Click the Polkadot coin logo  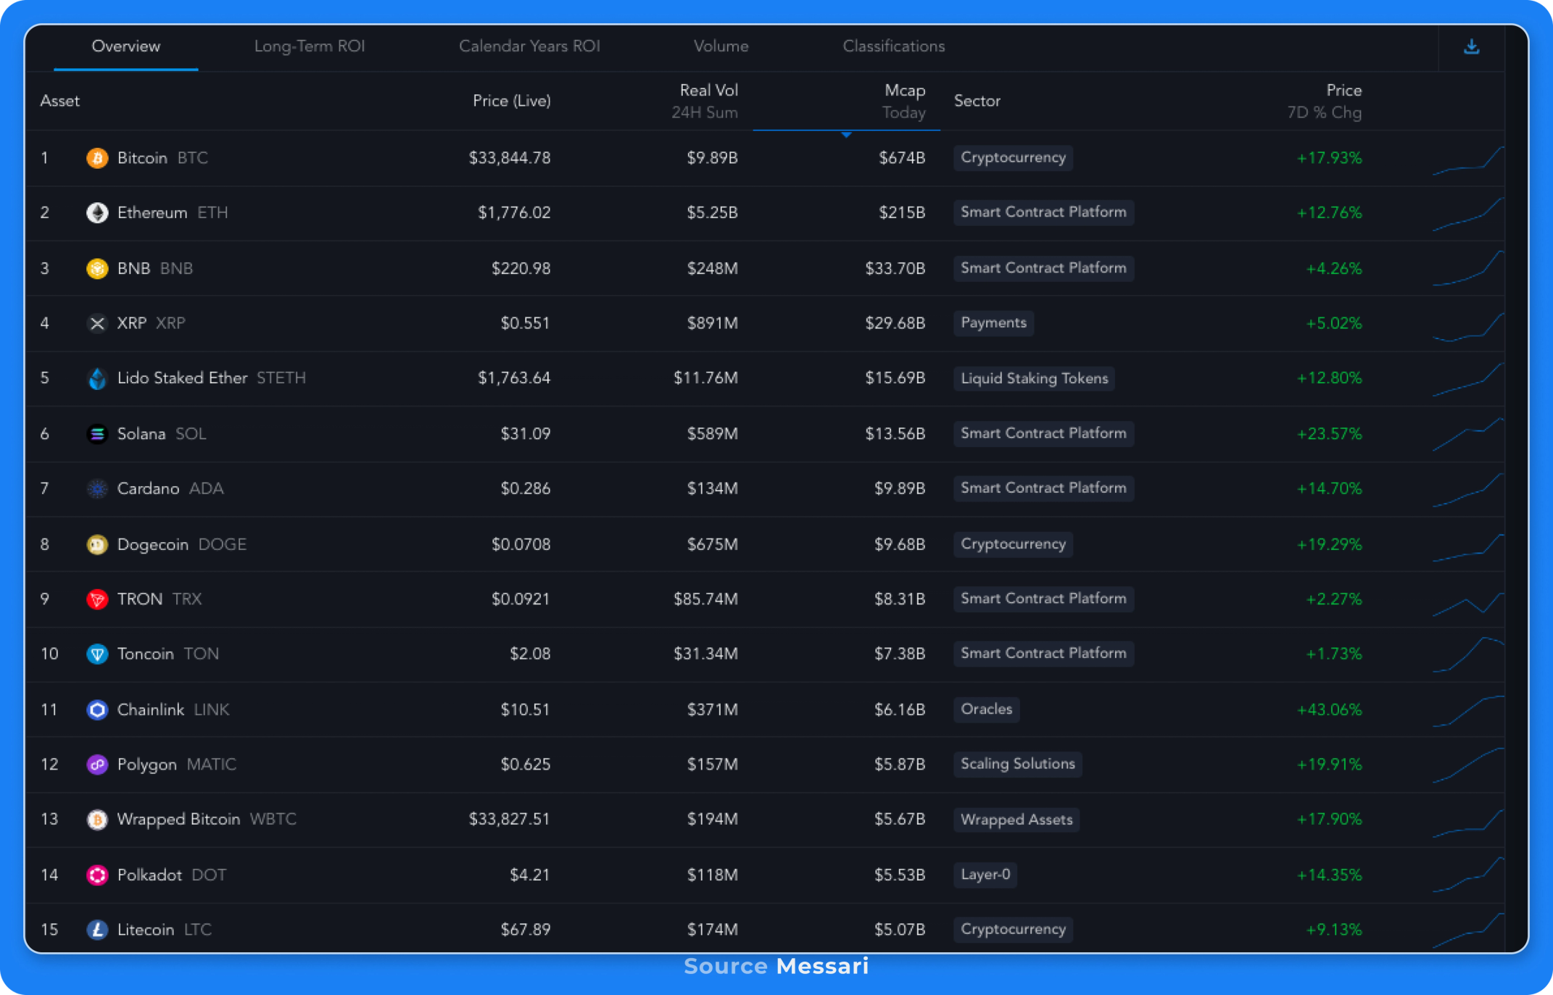point(97,875)
